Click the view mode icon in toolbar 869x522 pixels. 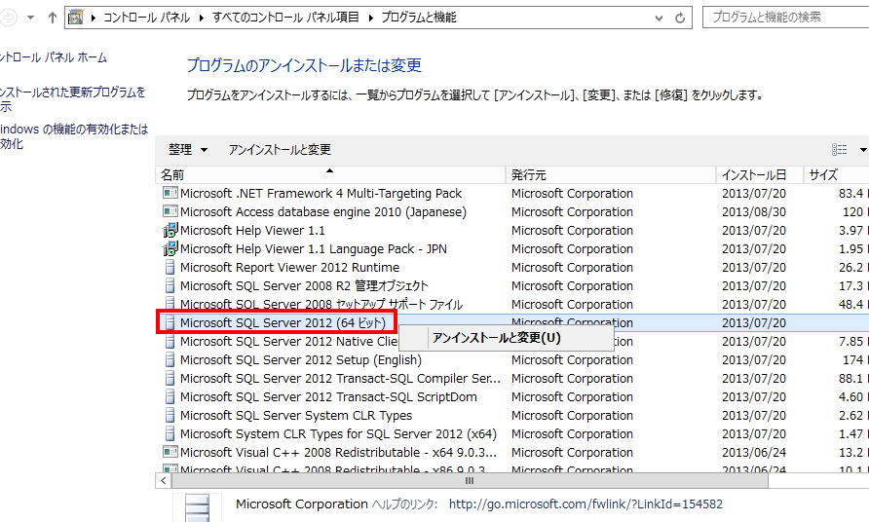tap(839, 150)
